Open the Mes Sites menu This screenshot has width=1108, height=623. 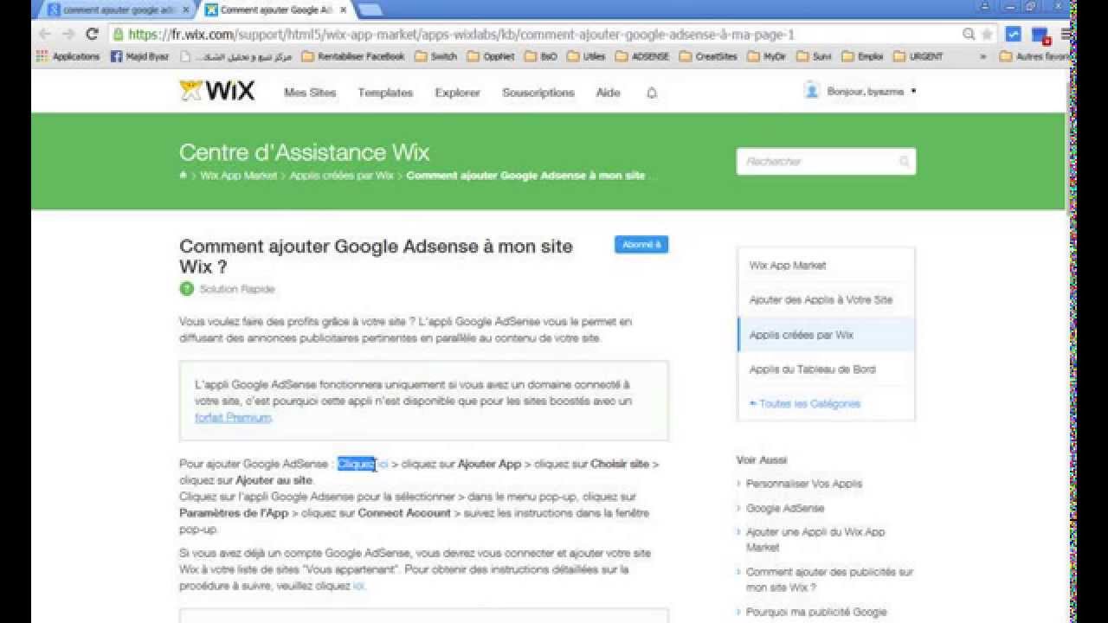click(x=310, y=93)
